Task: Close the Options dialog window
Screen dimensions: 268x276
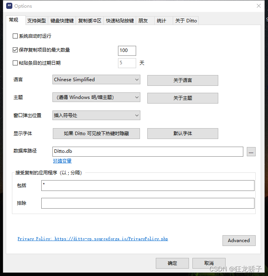Action: [x=258, y=6]
